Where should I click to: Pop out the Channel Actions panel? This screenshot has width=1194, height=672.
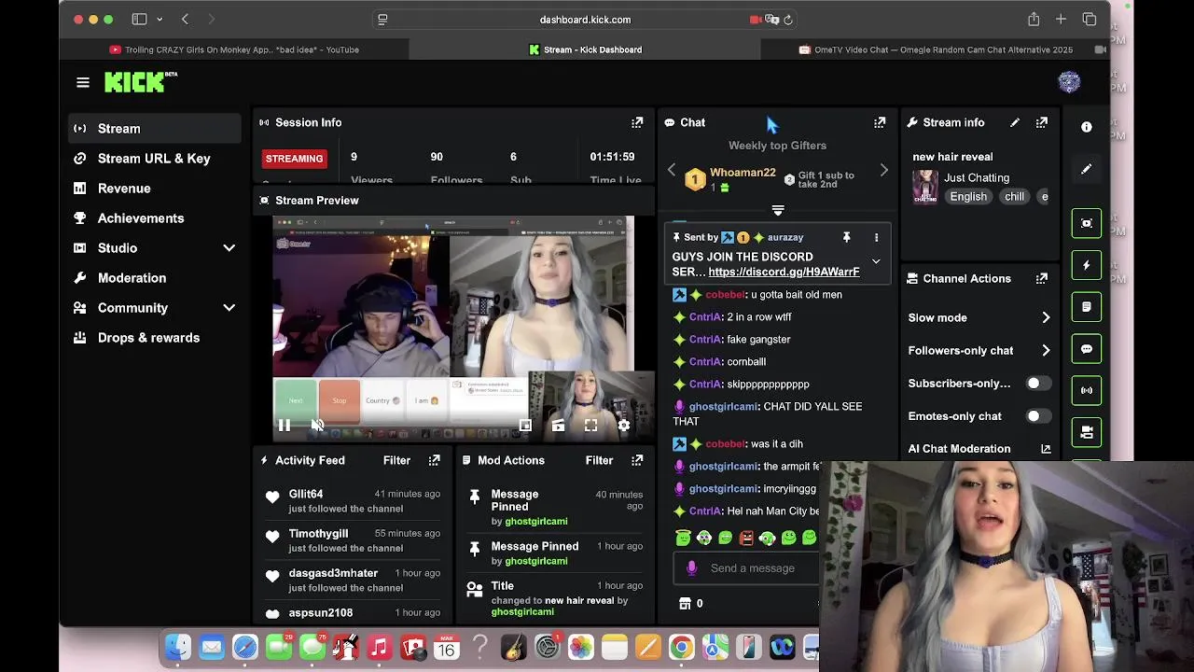(x=1042, y=278)
